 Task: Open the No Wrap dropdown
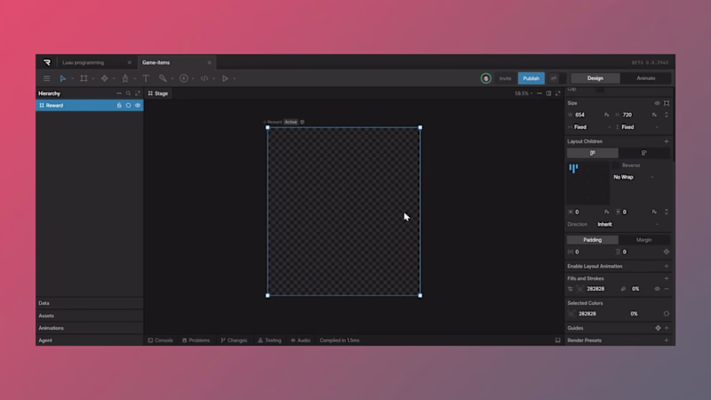coord(634,177)
